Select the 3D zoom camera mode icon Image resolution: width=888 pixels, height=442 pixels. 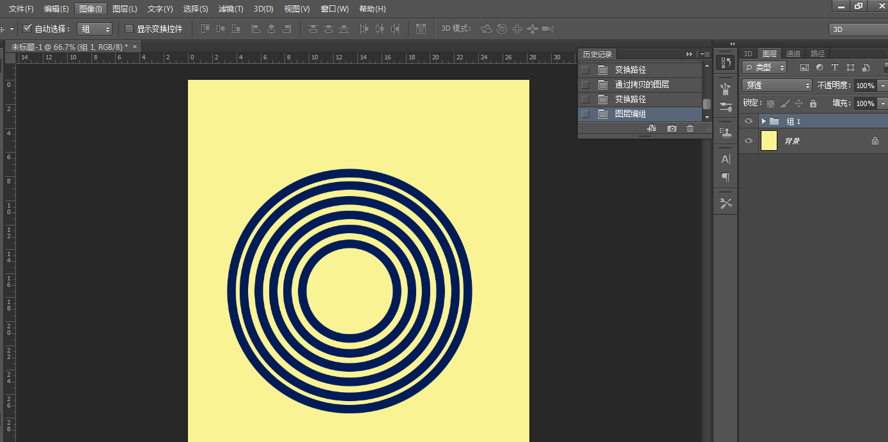pos(548,29)
